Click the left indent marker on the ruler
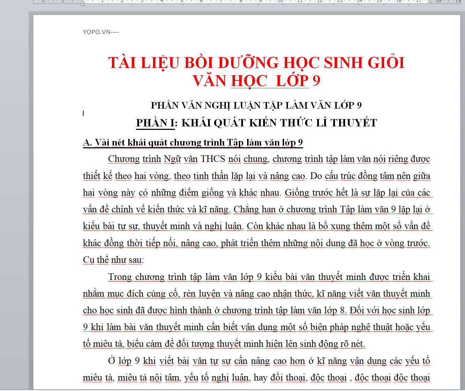465x391 pixels. 83,3
